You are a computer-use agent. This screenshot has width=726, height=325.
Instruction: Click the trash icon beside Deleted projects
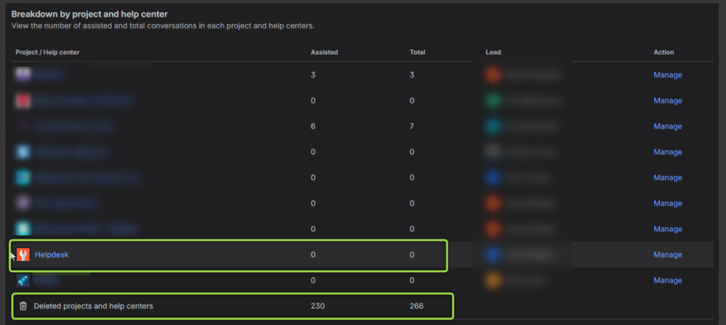coord(23,306)
